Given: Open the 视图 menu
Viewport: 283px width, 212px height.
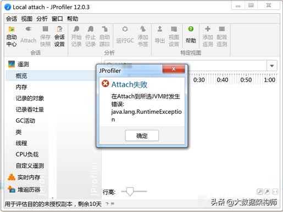Looking at the screenshot, I should 27,19.
